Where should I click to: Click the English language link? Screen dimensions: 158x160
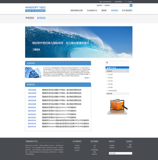(x=130, y=2)
